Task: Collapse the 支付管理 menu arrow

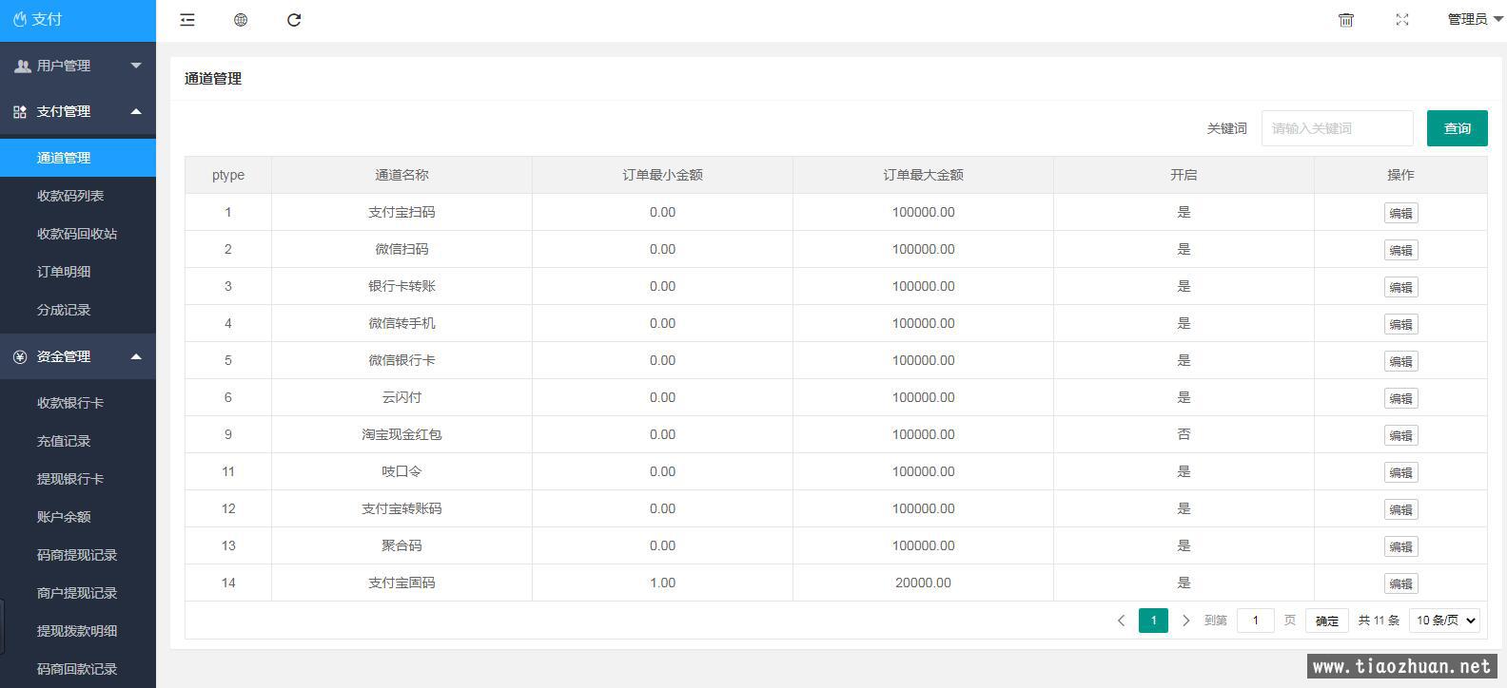Action: [136, 111]
